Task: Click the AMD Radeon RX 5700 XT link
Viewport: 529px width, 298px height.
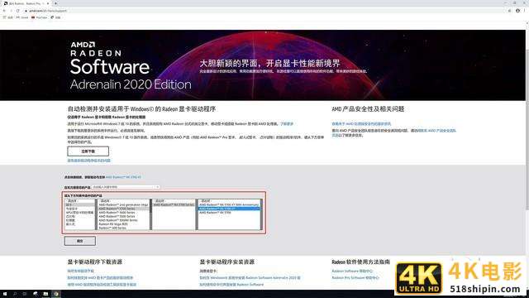Action: click(x=123, y=177)
